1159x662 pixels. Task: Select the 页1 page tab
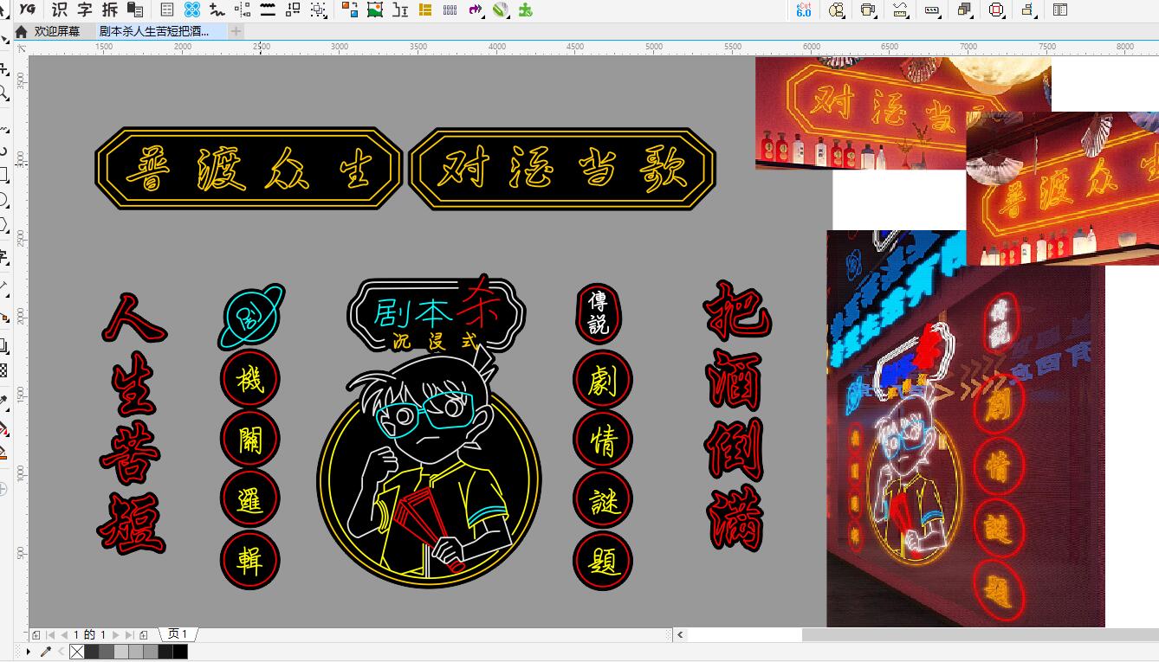tap(178, 634)
